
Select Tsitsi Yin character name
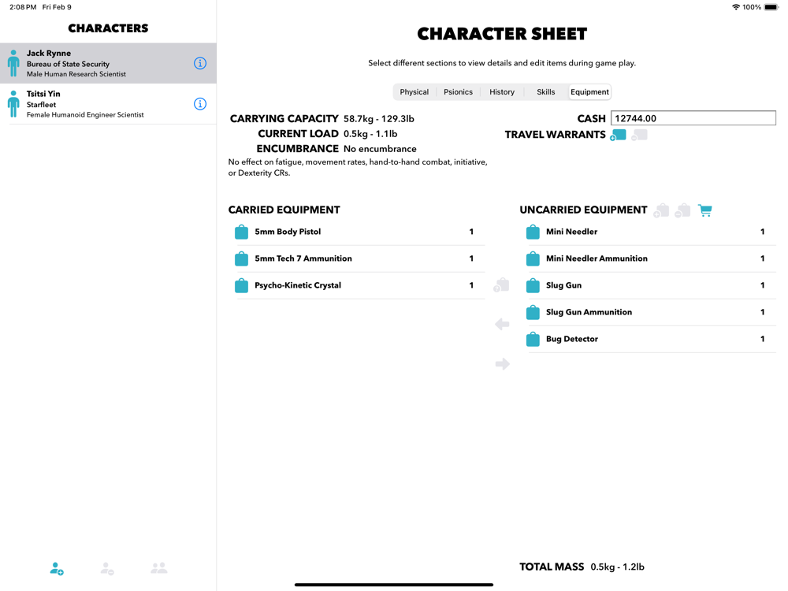[x=43, y=94]
